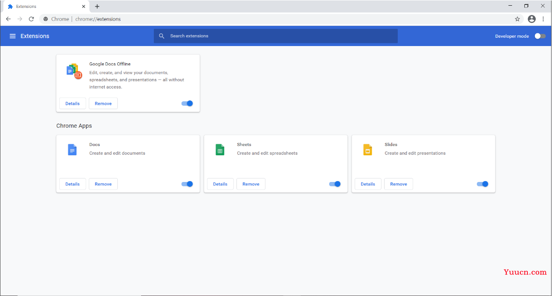552x296 pixels.
Task: Open the Chrome profile avatar menu
Action: tap(532, 19)
